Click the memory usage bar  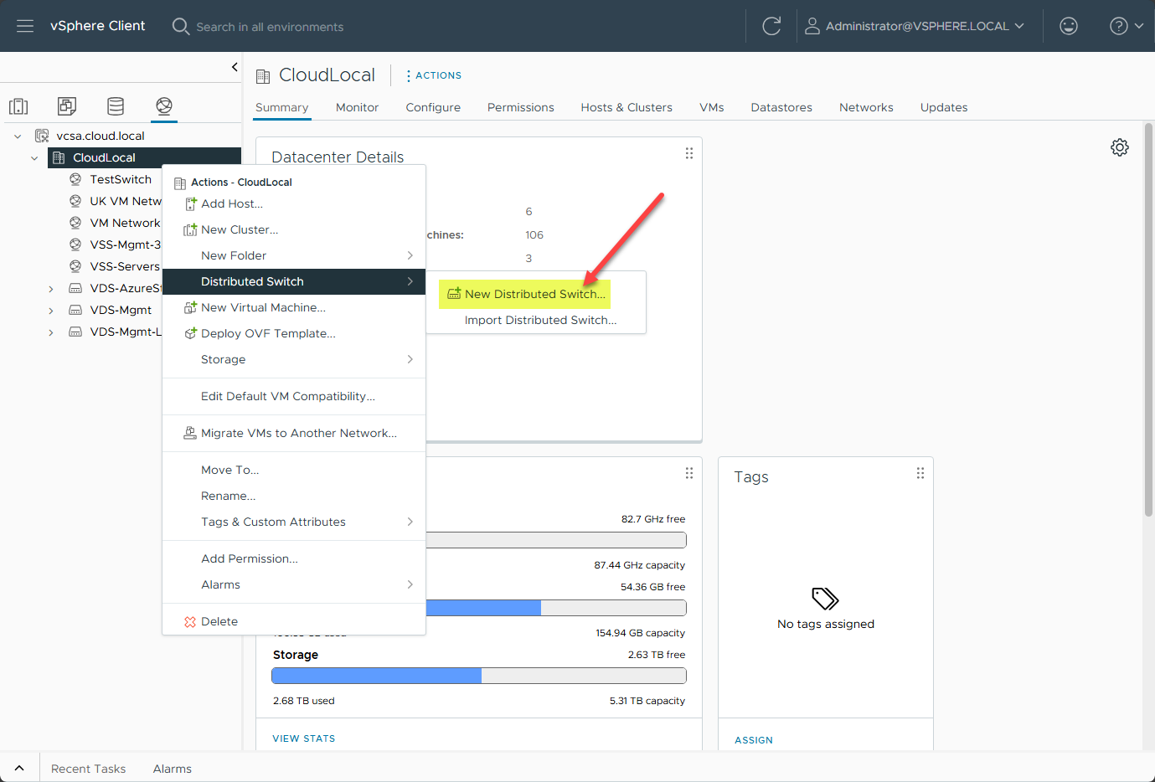pos(556,608)
